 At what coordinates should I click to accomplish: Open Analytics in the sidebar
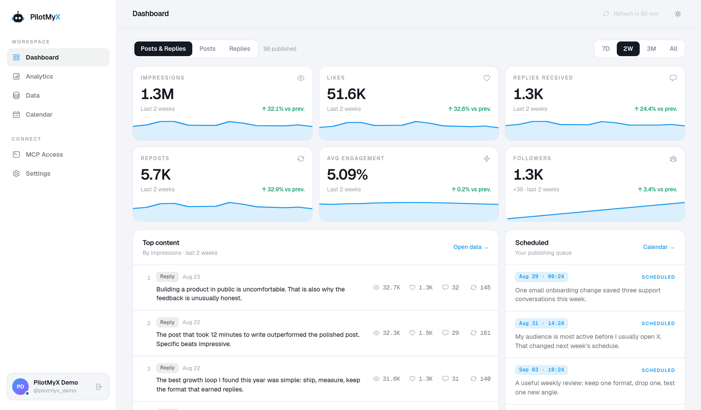[x=58, y=76]
